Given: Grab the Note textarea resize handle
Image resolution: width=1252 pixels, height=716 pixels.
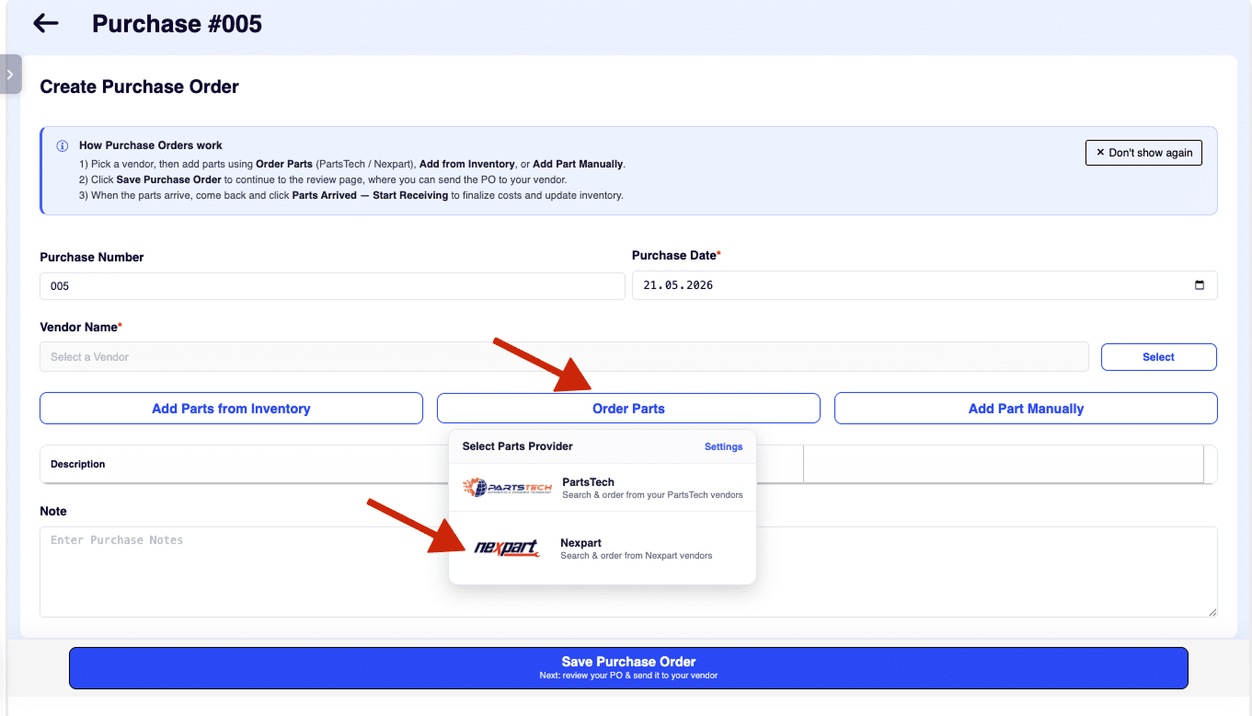Looking at the screenshot, I should (x=1212, y=611).
